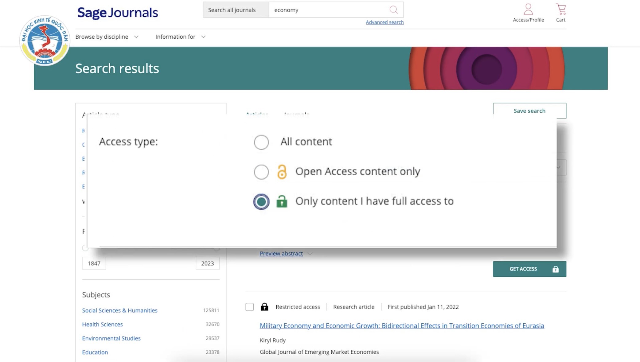This screenshot has width=640, height=362.
Task: Click the Research article label
Action: coord(354,307)
